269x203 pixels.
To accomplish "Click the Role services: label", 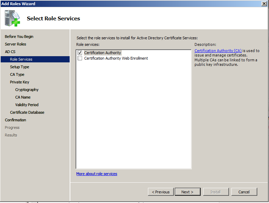I will pos(88,44).
